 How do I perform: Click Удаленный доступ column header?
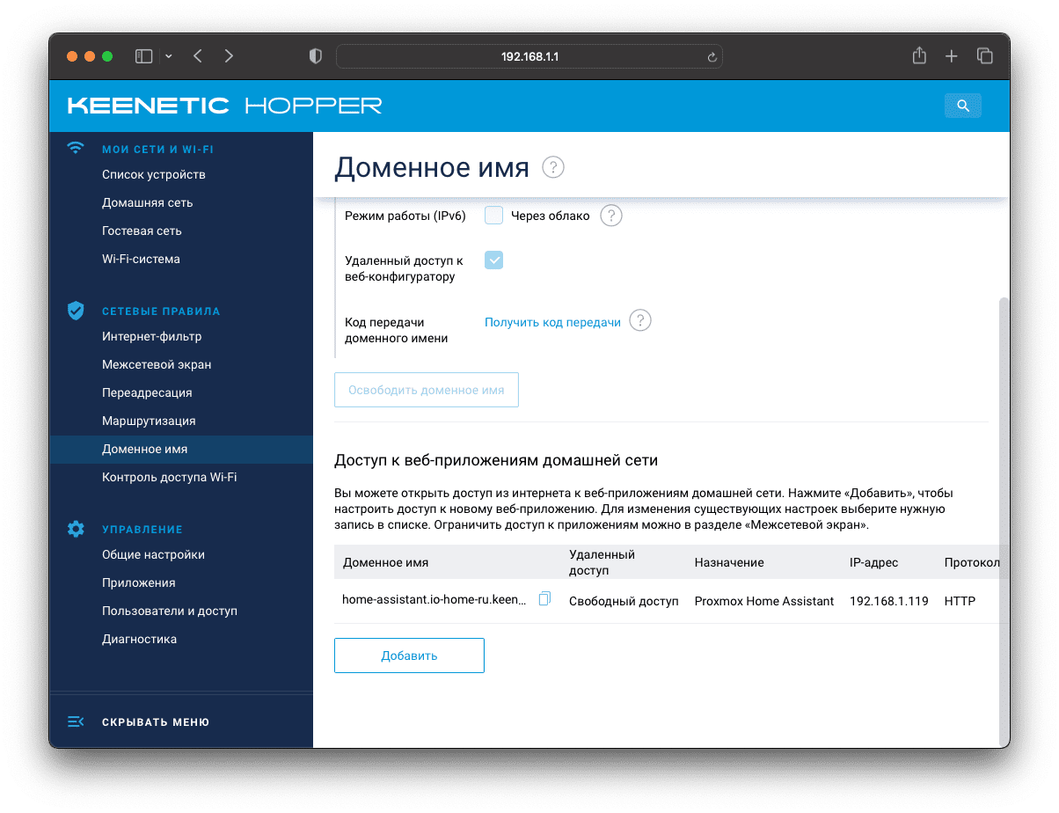(602, 562)
